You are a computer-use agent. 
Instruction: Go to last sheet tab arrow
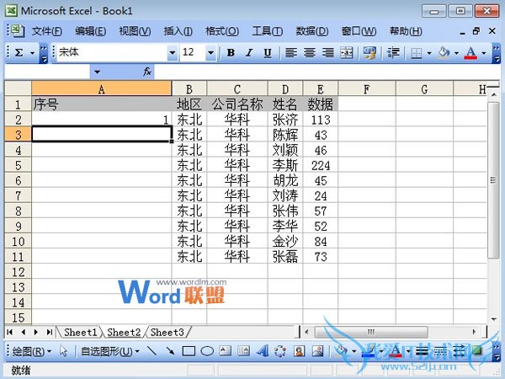click(50, 332)
